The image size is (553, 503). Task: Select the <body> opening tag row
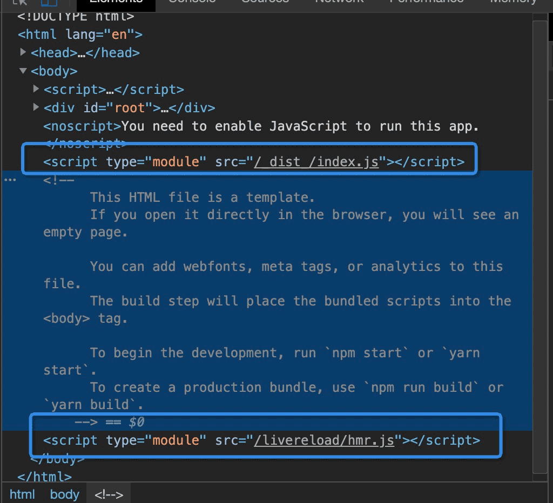54,71
